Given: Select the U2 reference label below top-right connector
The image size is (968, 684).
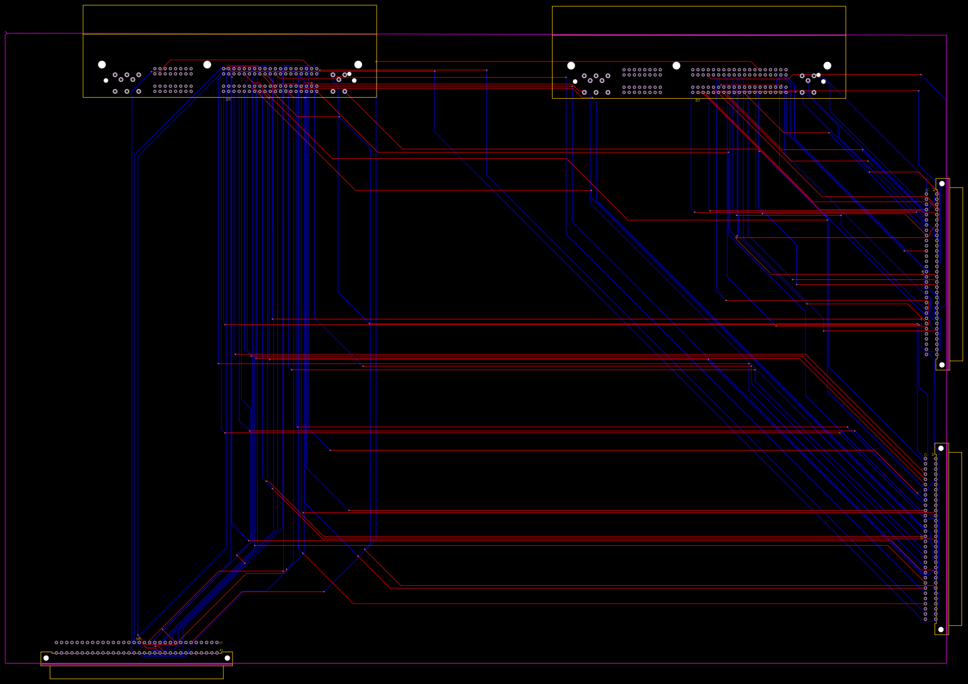Looking at the screenshot, I should coord(697,100).
